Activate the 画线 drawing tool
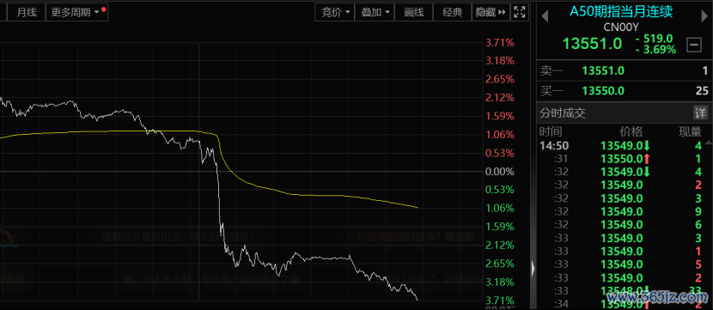The image size is (713, 310). (414, 12)
